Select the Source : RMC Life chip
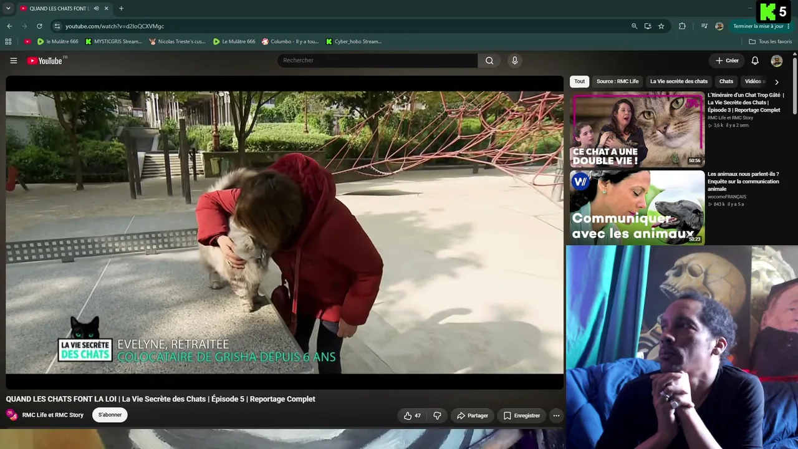Image resolution: width=798 pixels, height=449 pixels. [x=617, y=82]
